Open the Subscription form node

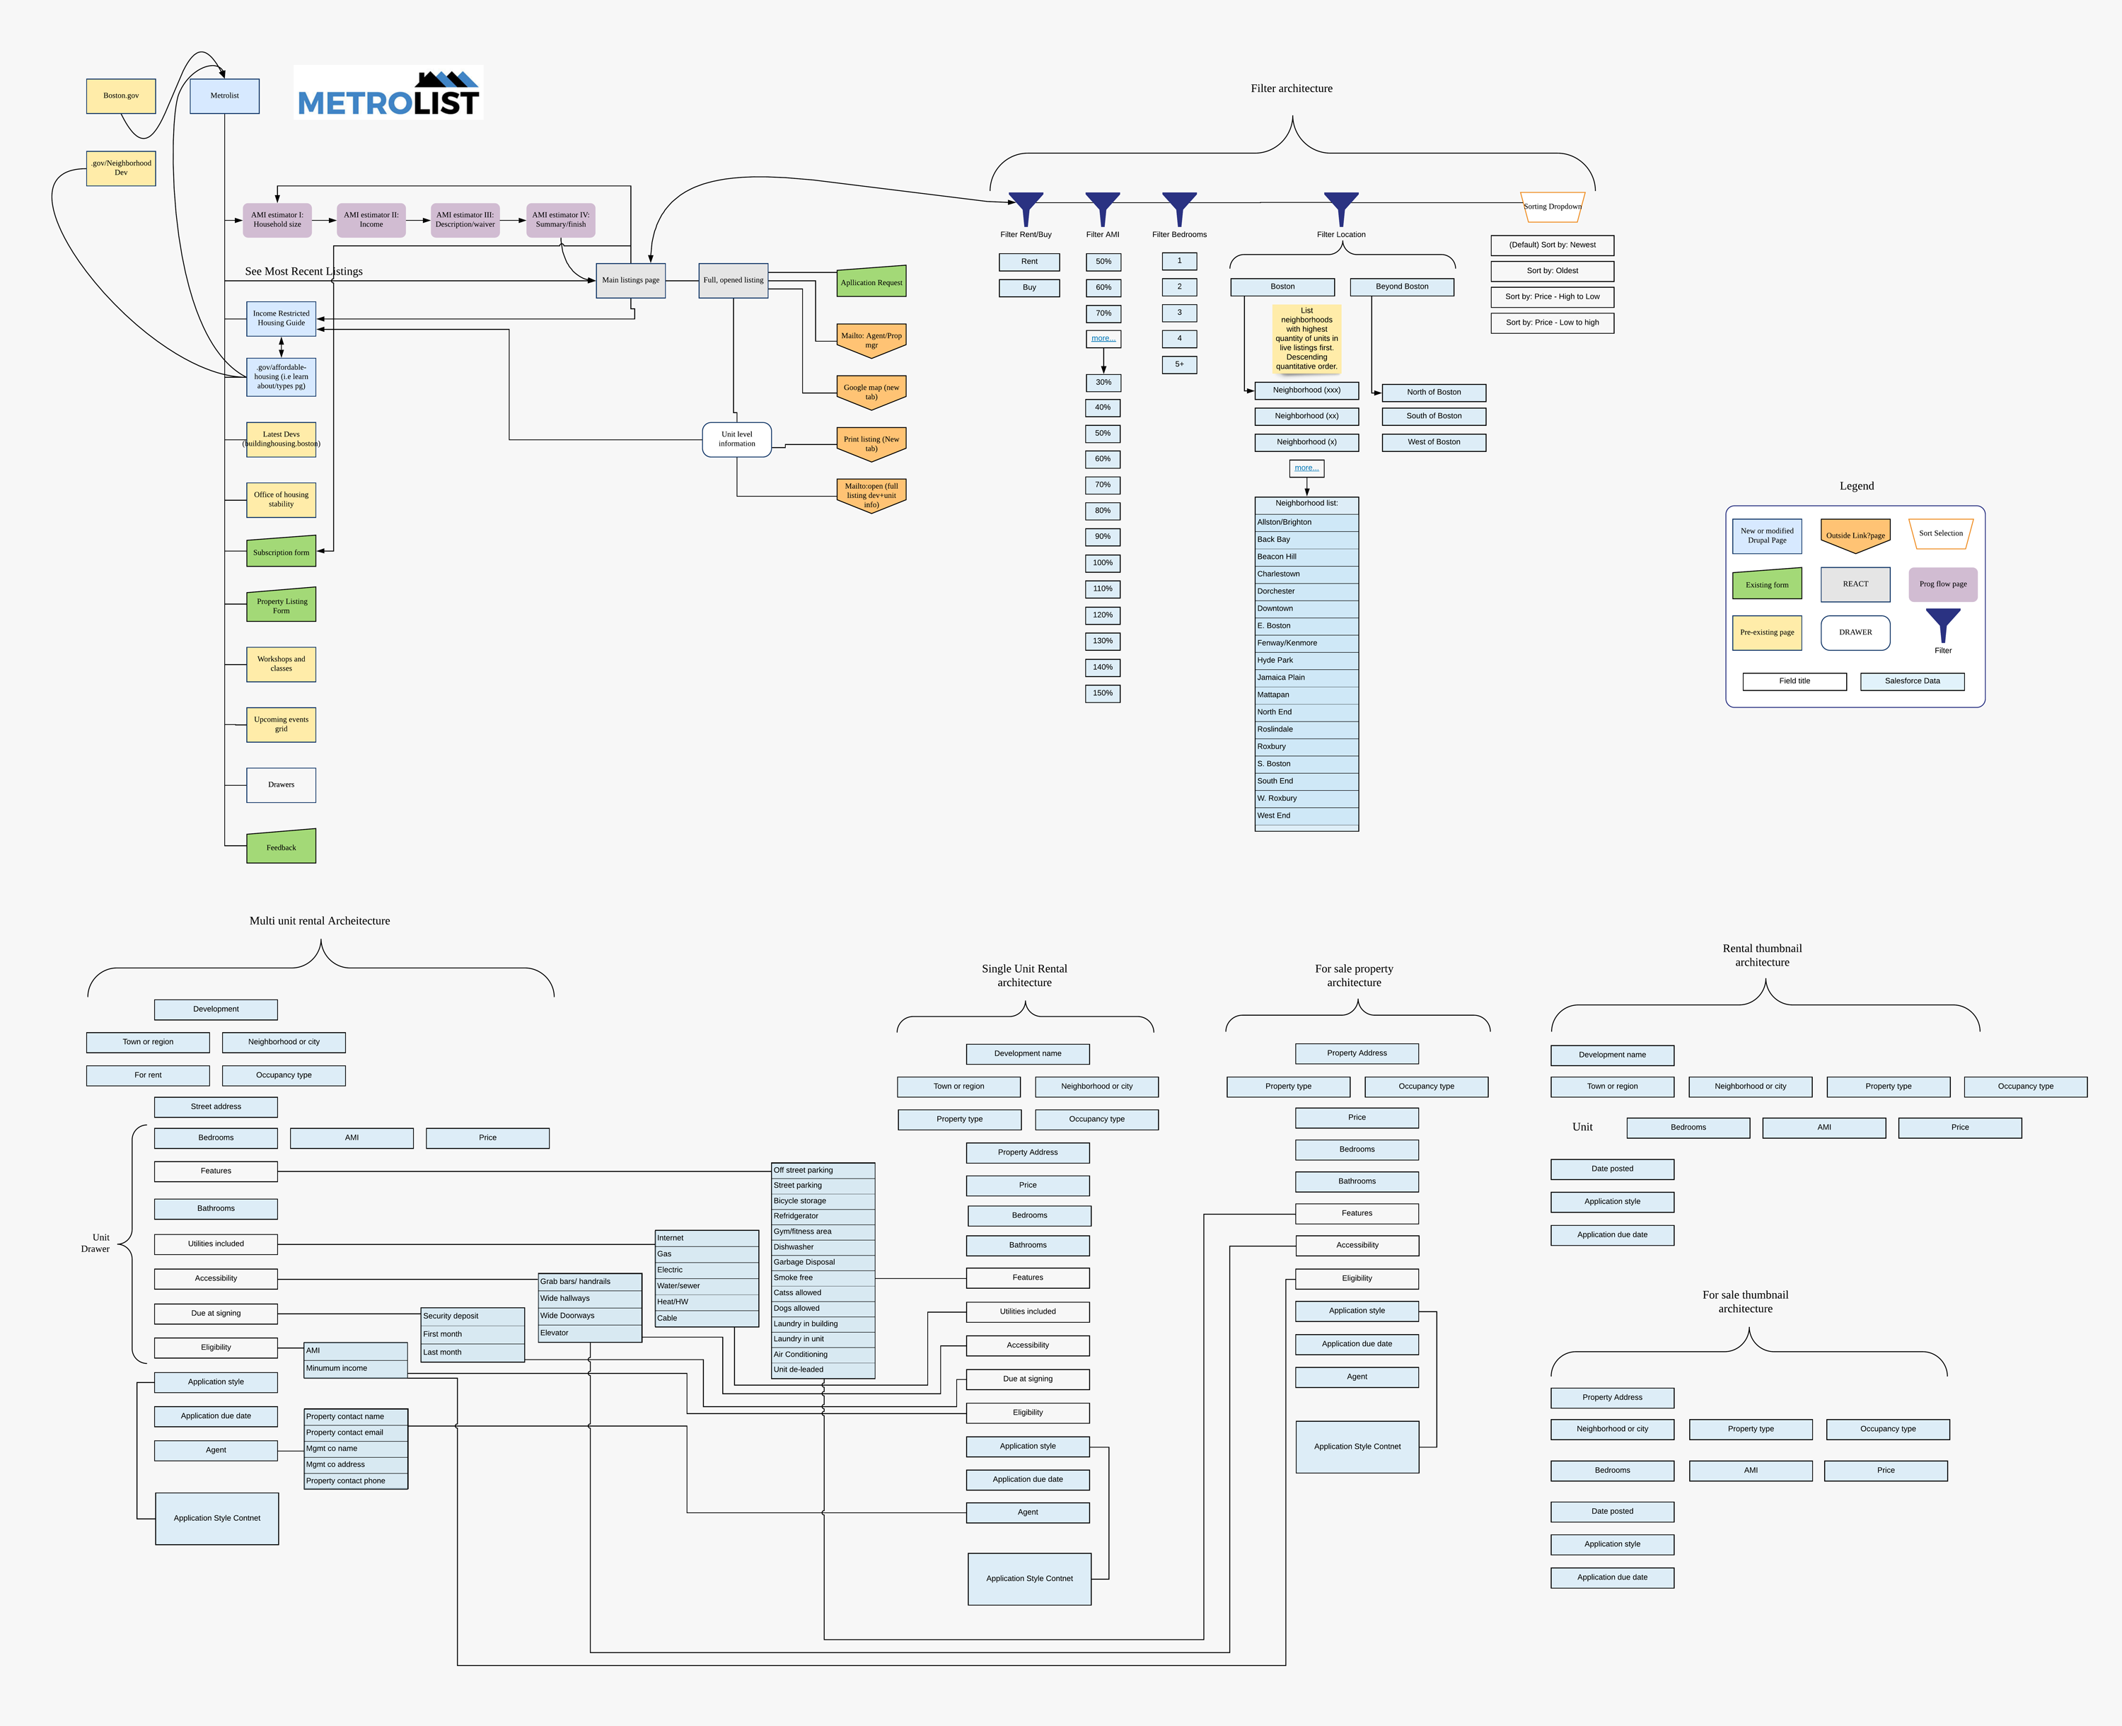coord(280,552)
